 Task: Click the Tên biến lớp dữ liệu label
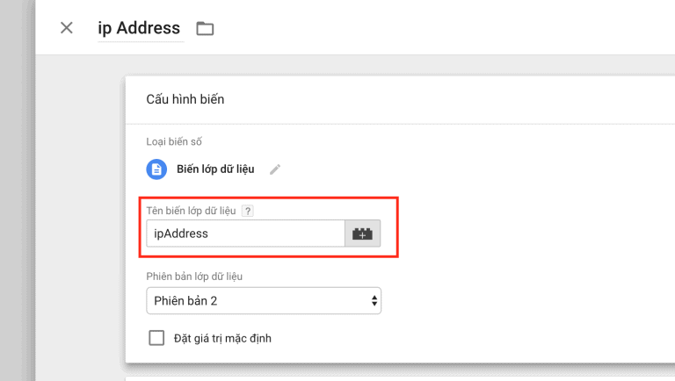tap(191, 211)
